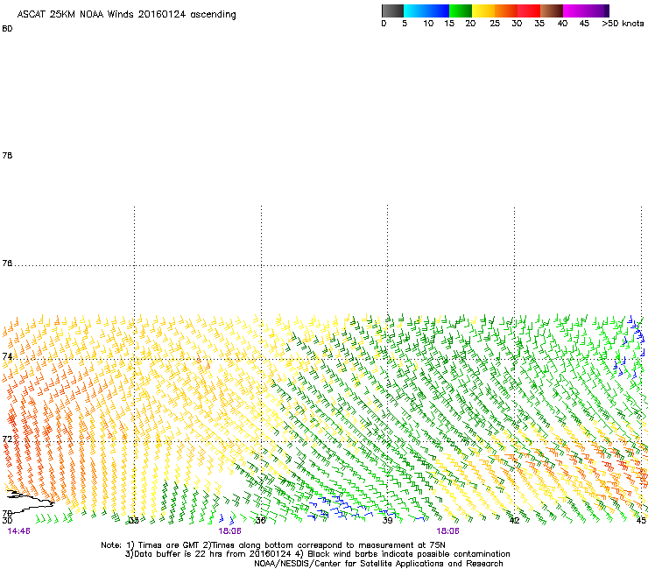Click the latitude label 76 on the left axis
The image size is (648, 569).
tap(7, 263)
